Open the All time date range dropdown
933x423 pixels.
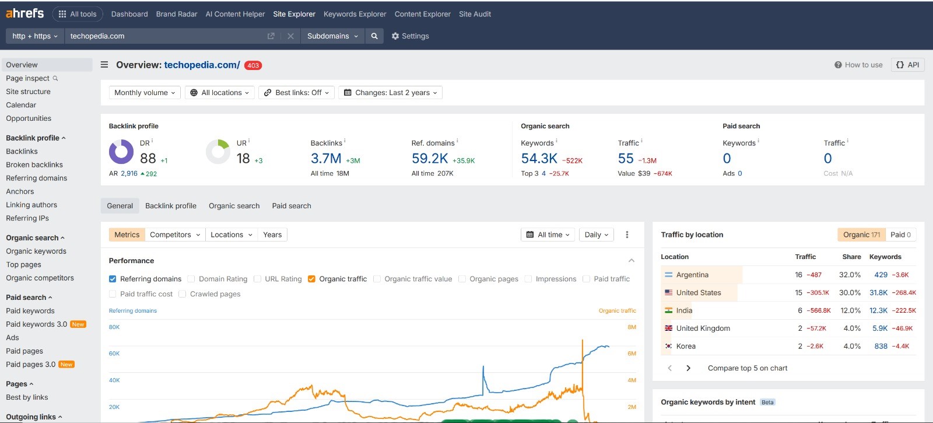coord(548,235)
